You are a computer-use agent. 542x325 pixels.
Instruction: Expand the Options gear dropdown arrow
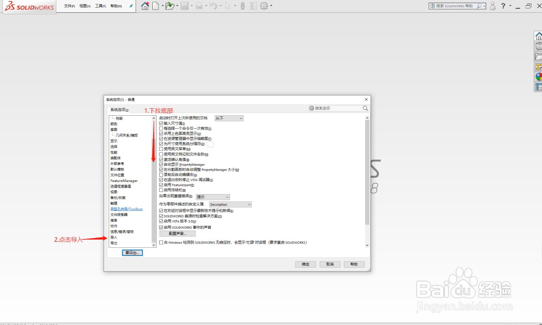click(x=271, y=6)
